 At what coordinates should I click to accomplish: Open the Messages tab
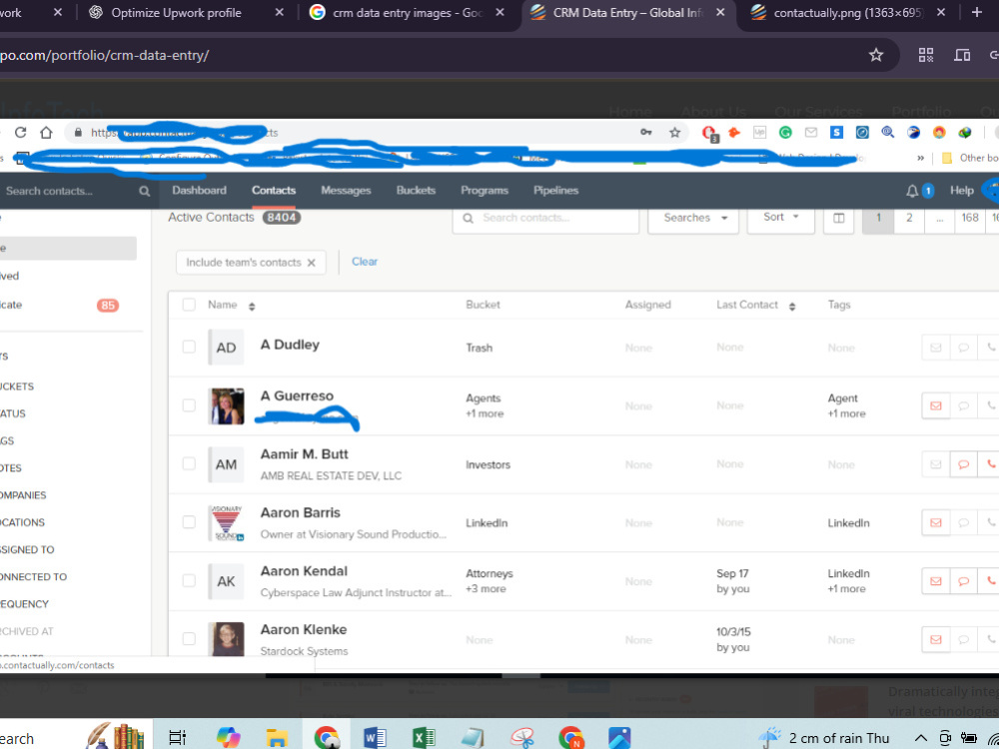[346, 191]
